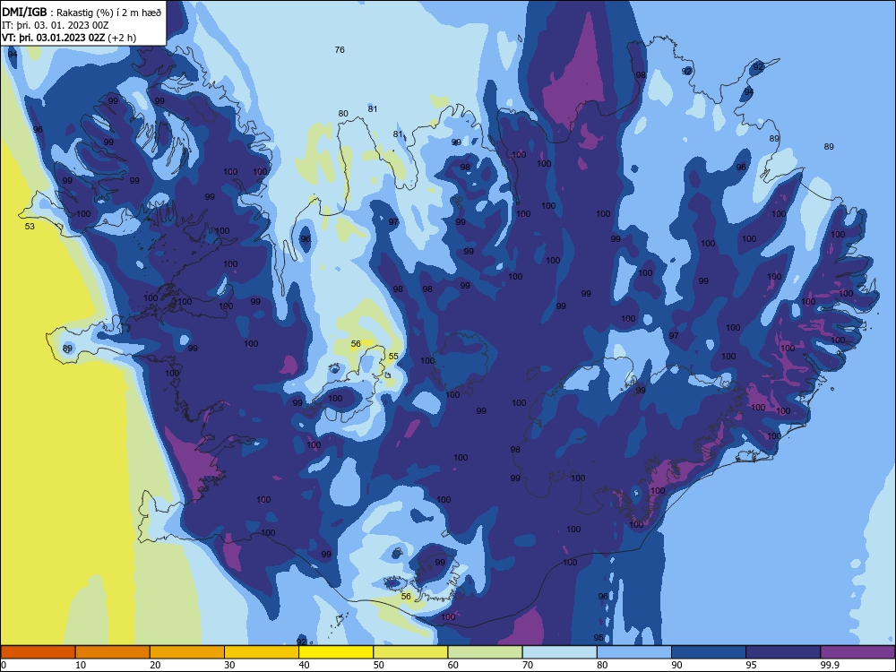
Task: Click the 50–60 pale yellow legend swatch
Action: click(410, 652)
